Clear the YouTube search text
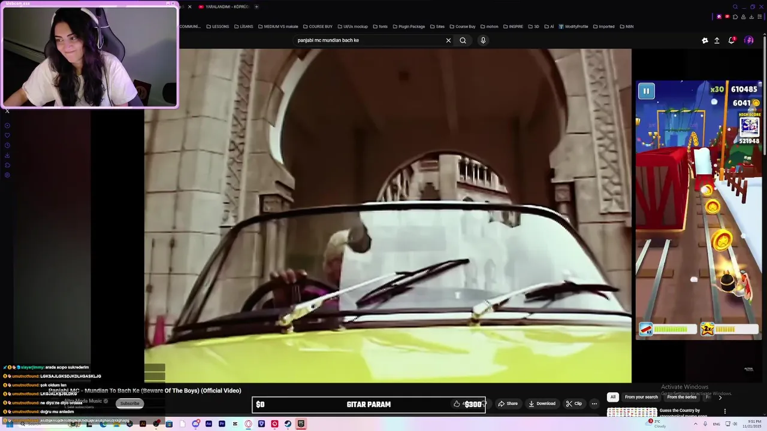The width and height of the screenshot is (767, 431). [448, 40]
